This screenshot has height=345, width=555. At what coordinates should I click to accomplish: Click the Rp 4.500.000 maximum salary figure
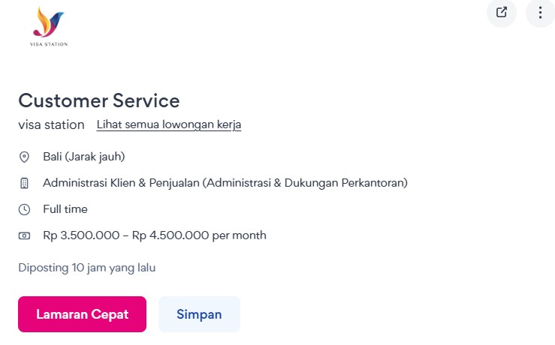click(170, 235)
